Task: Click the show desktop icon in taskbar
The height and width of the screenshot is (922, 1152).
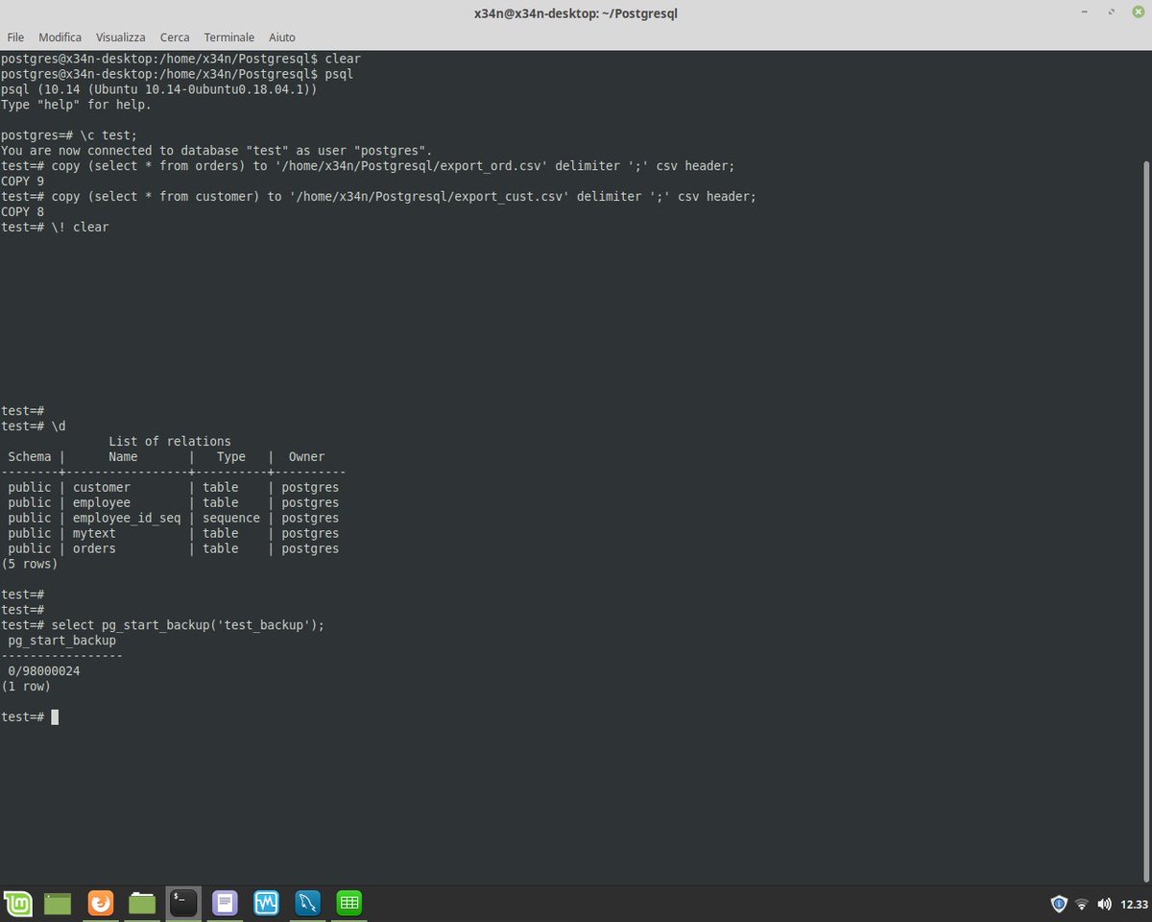Action: [58, 903]
